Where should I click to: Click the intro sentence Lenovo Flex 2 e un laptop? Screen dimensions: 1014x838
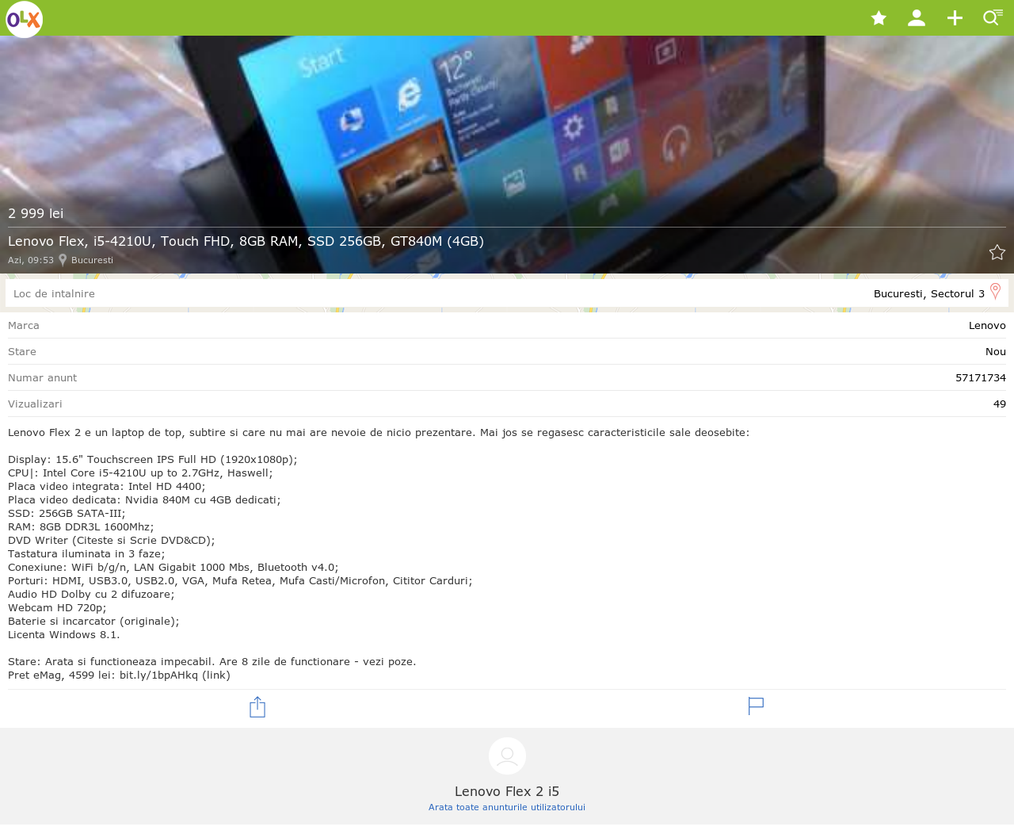379,432
